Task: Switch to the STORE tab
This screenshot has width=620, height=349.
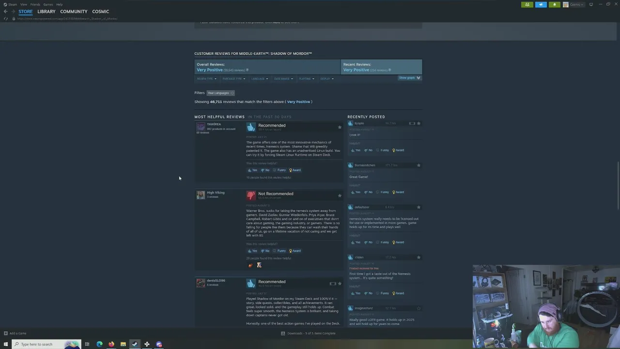Action: [x=26, y=12]
